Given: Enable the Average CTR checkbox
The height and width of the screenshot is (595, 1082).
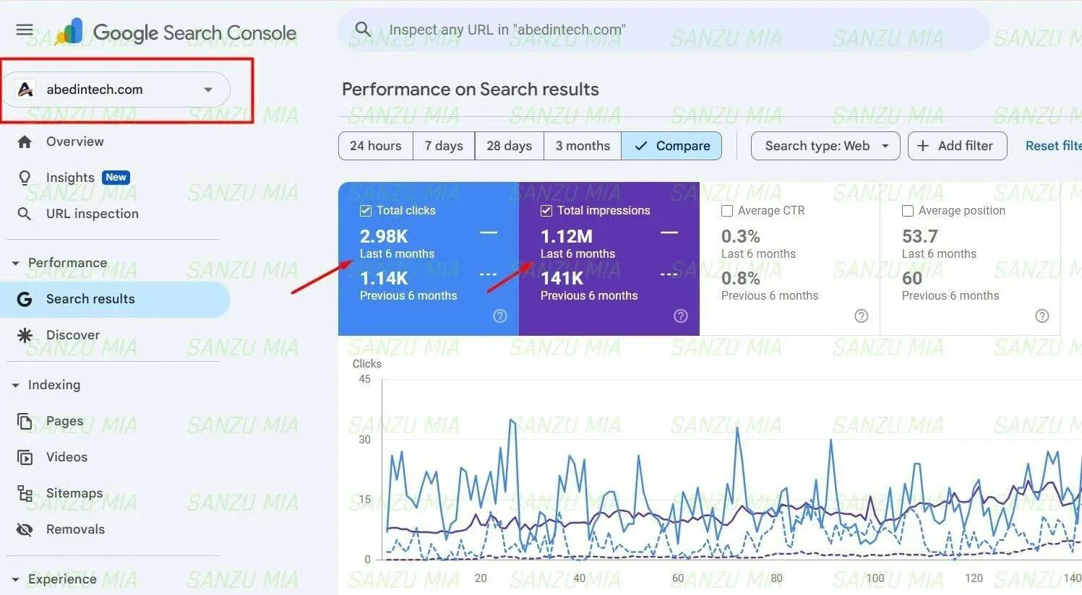Looking at the screenshot, I should tap(726, 210).
